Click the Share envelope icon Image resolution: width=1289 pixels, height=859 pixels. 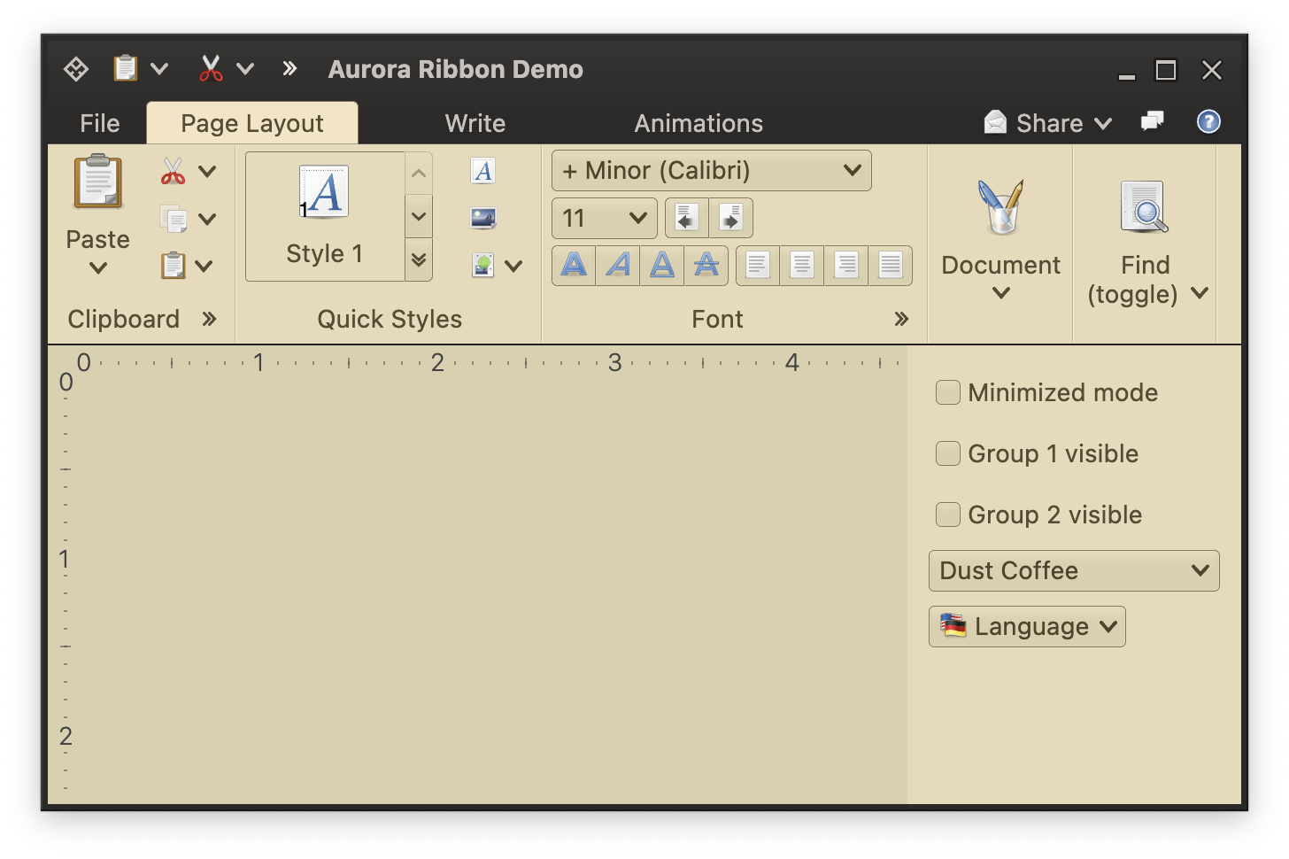click(996, 122)
